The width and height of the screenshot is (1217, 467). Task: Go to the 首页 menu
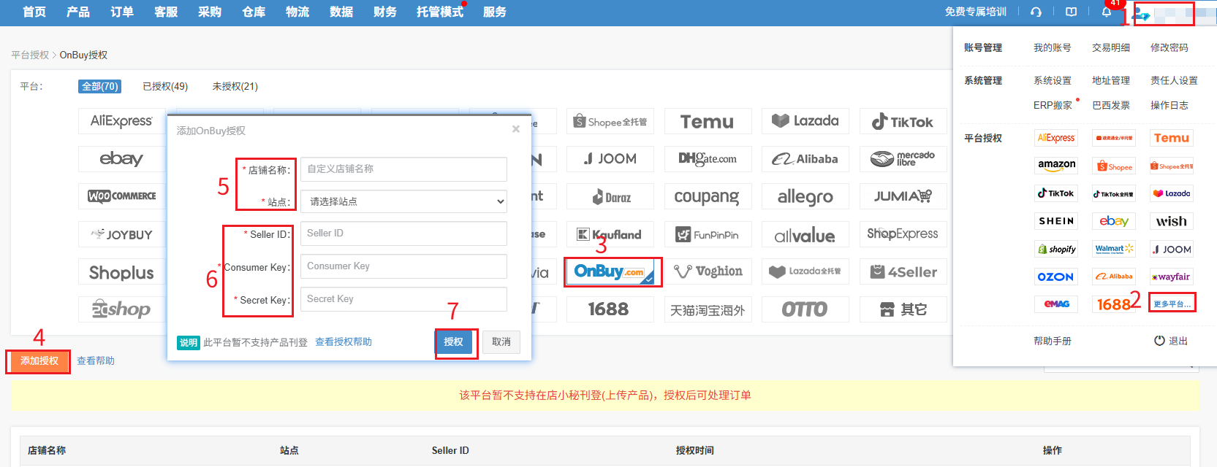click(34, 12)
